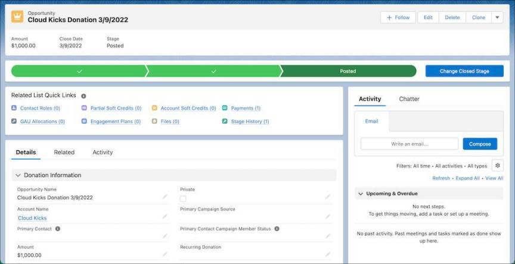The image size is (515, 264).
Task: Open Files (0) link
Action: tap(170, 121)
